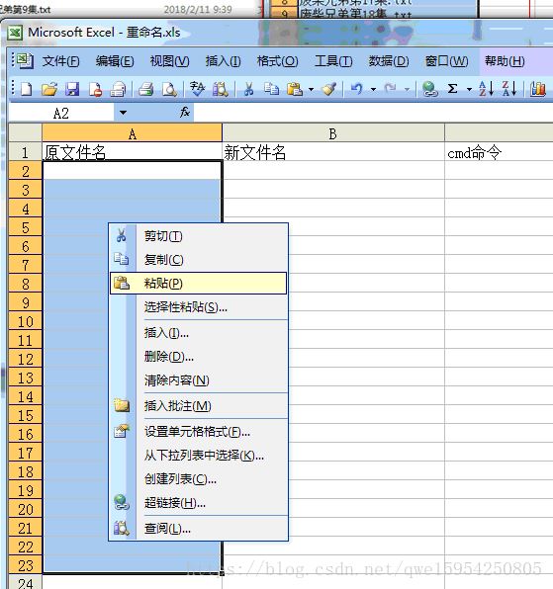Choose 超链接(H)... in the context menu
The image size is (553, 589).
(x=199, y=503)
